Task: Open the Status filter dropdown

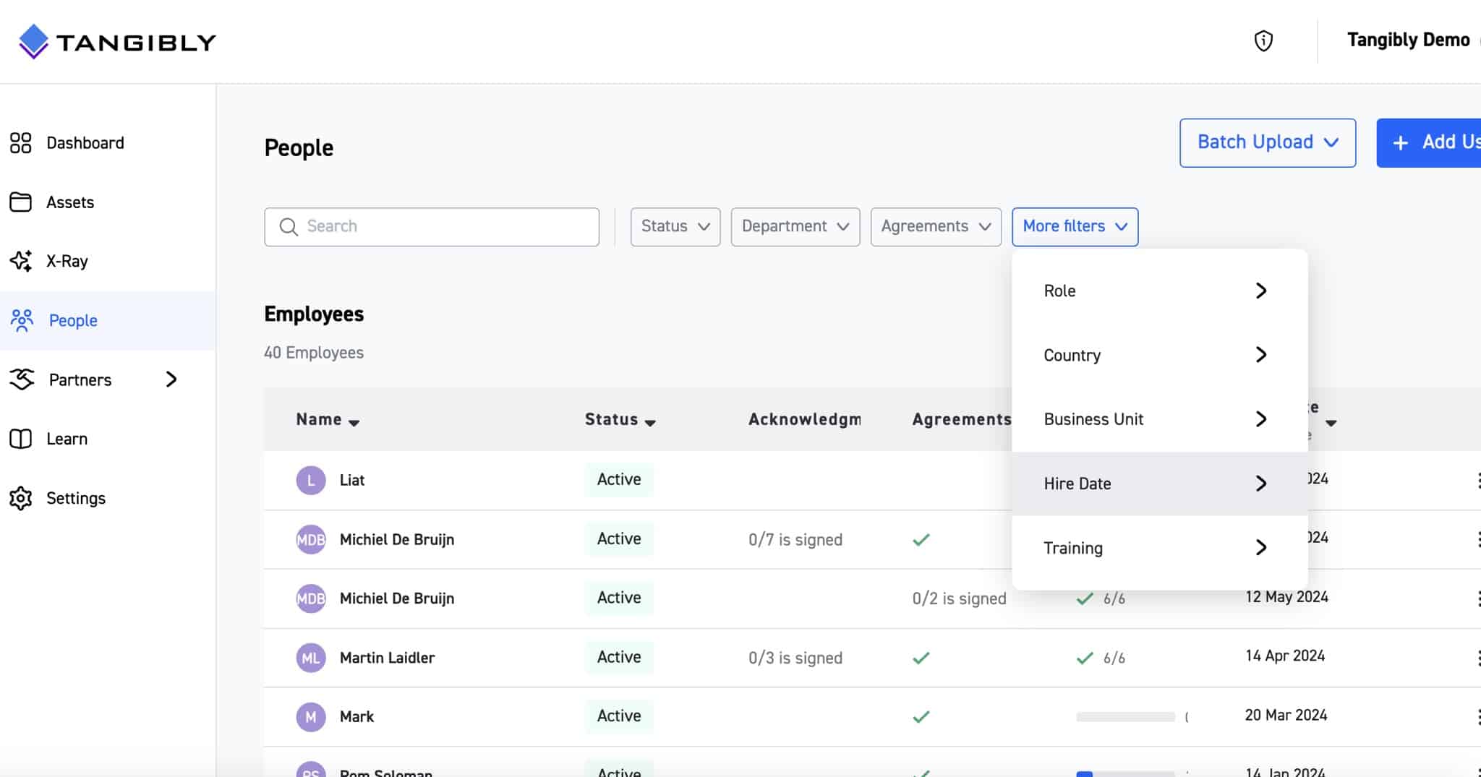Action: (675, 227)
